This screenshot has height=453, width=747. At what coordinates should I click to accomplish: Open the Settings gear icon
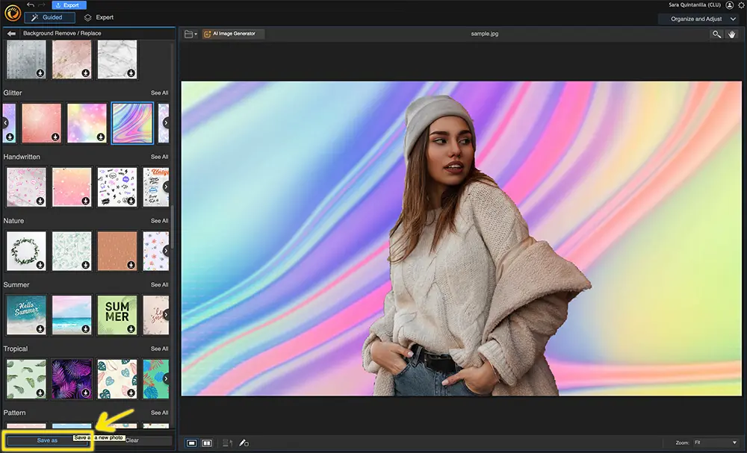[742, 5]
